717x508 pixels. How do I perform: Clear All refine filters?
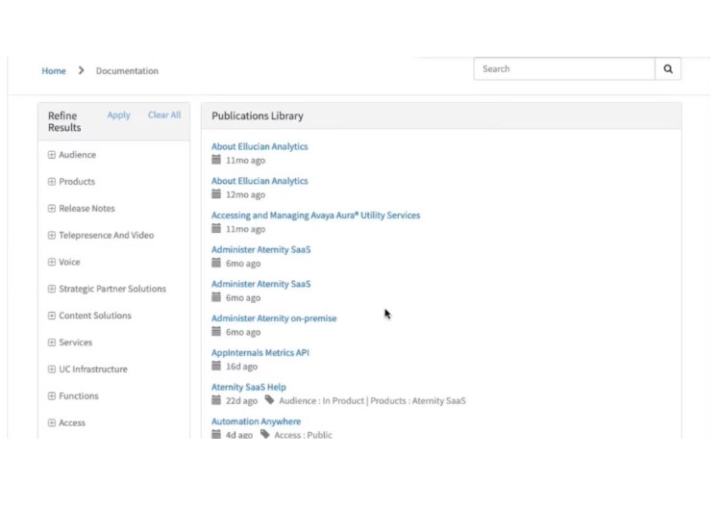coord(164,115)
